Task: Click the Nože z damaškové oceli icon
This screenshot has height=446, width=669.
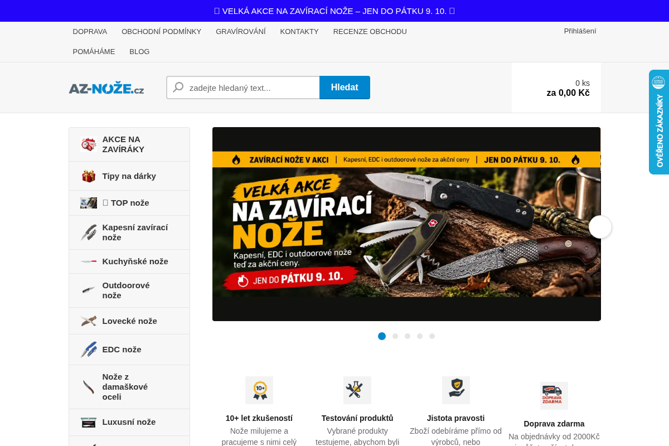Action: click(x=89, y=387)
